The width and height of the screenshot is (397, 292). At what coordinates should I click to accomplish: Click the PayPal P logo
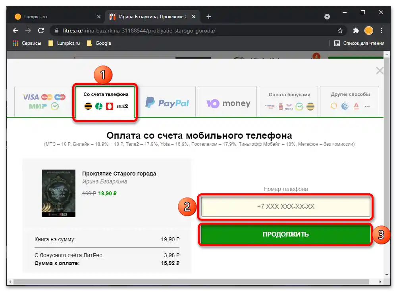pos(150,102)
